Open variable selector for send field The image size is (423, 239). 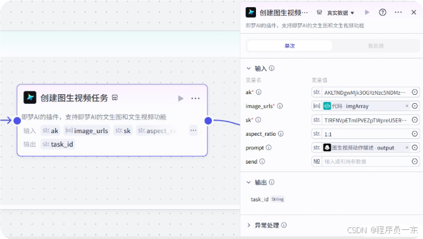point(415,161)
